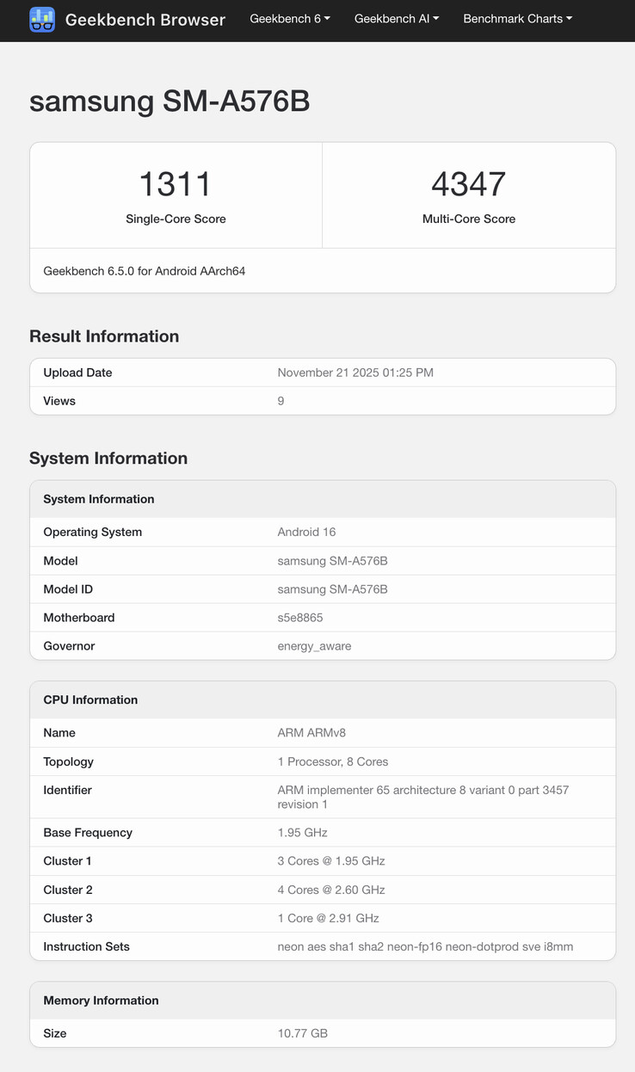
Task: Click the Single-Core Score 1311
Action: point(176,184)
